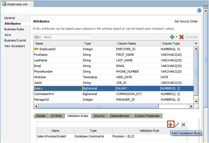Select the General category

pyautogui.click(x=10, y=18)
